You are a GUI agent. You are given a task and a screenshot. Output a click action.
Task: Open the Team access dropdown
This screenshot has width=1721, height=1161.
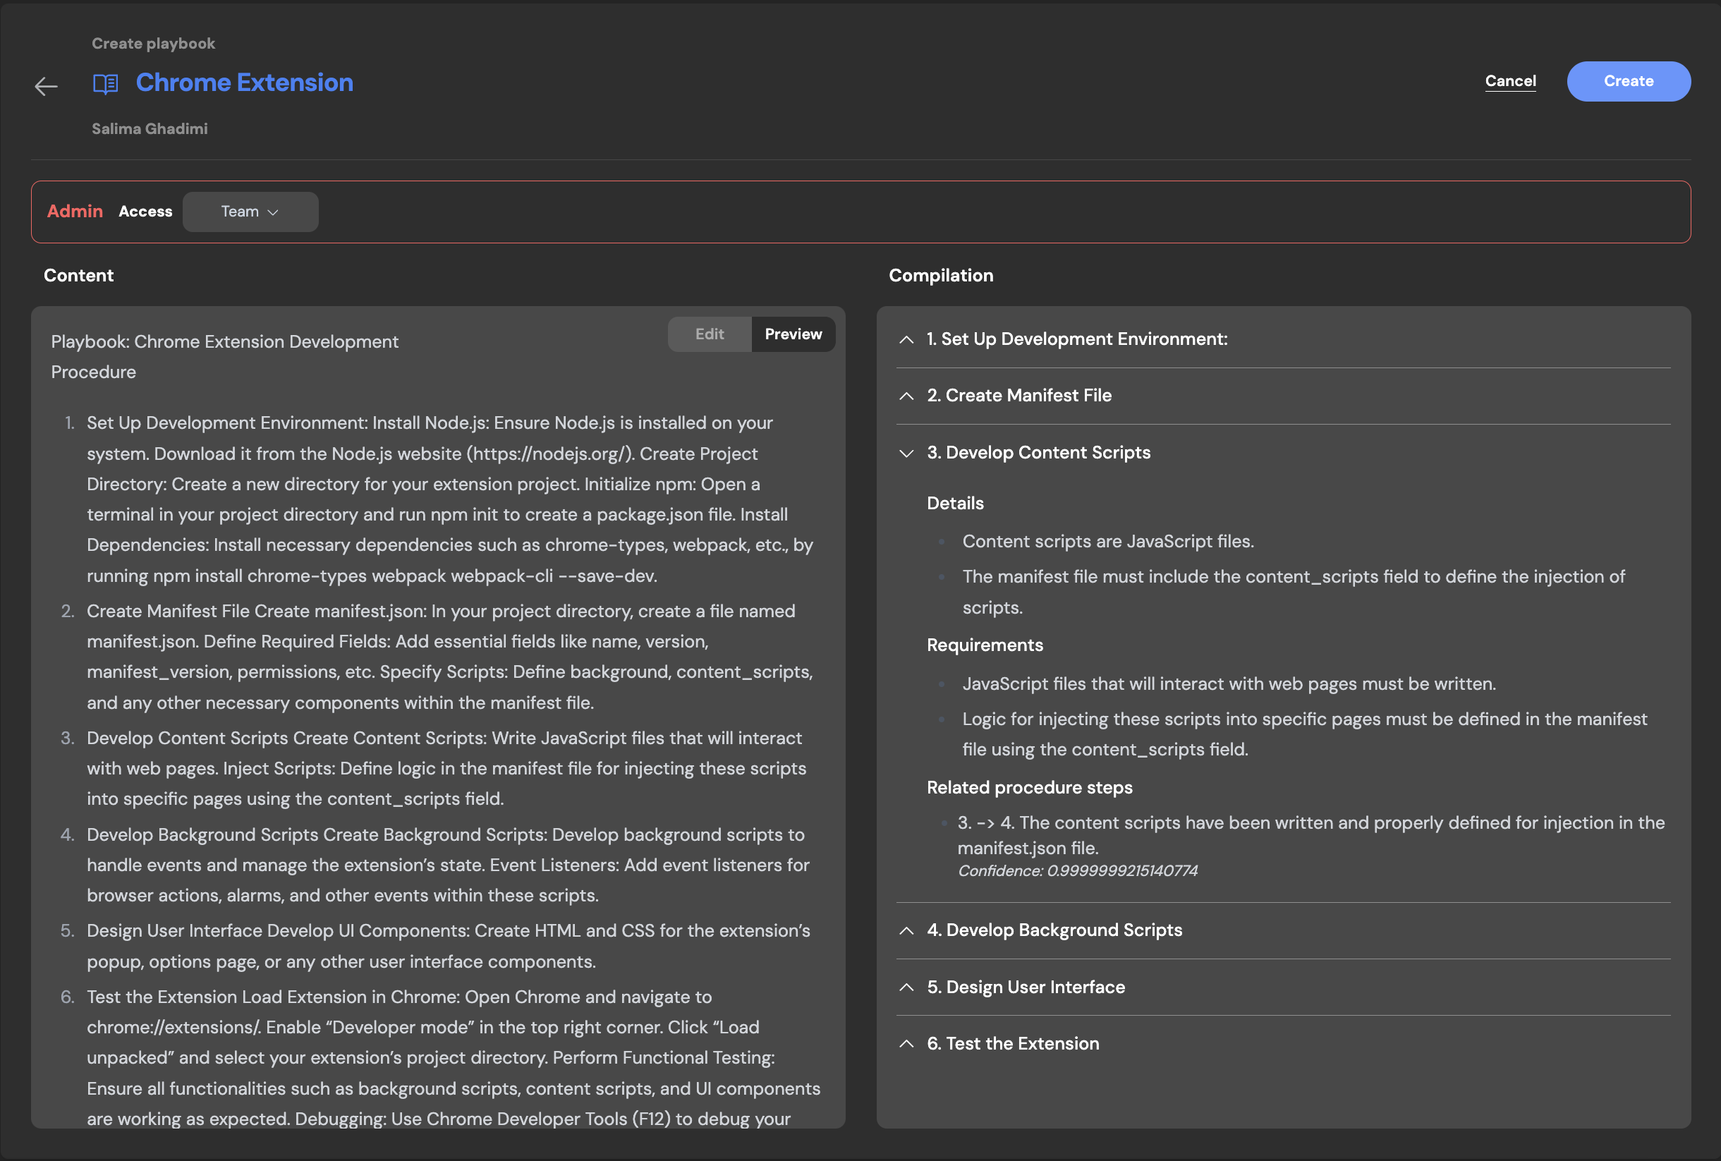point(250,212)
